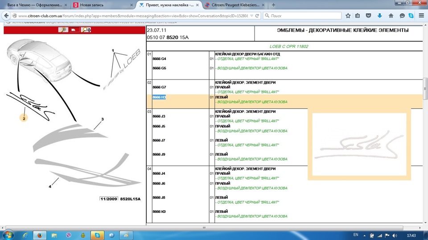Click the Pocket save icon
The image size is (428, 240).
[x=369, y=16]
